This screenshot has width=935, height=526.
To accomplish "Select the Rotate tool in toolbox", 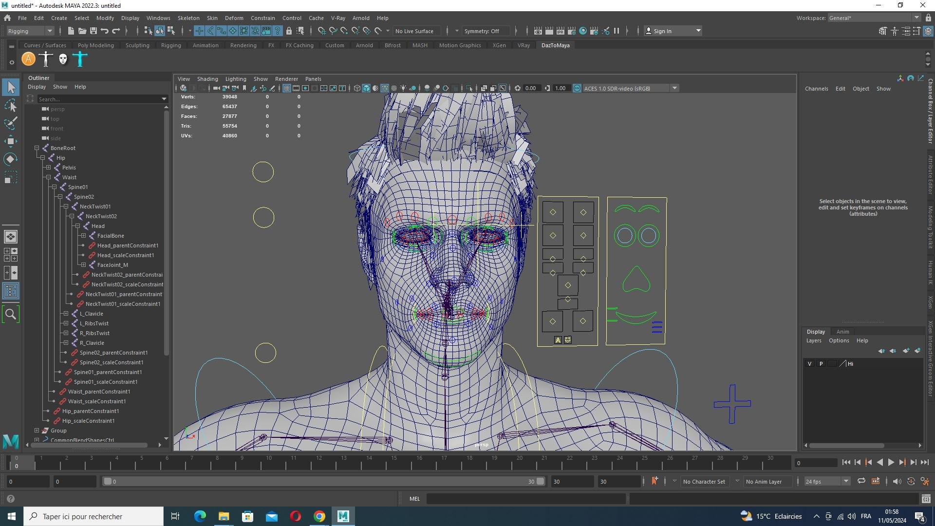I will (x=11, y=159).
